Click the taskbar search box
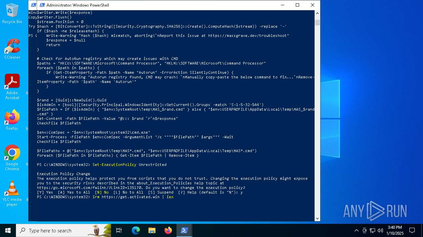Screen dimensions: 423x237 click(x=63, y=230)
